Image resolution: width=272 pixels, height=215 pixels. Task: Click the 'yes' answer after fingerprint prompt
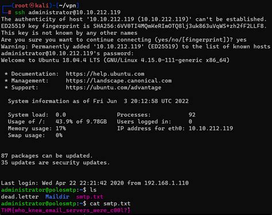click(x=241, y=40)
